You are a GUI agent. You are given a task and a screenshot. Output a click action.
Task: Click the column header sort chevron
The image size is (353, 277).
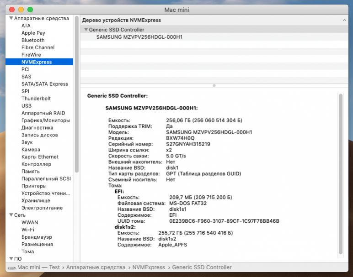(344, 20)
